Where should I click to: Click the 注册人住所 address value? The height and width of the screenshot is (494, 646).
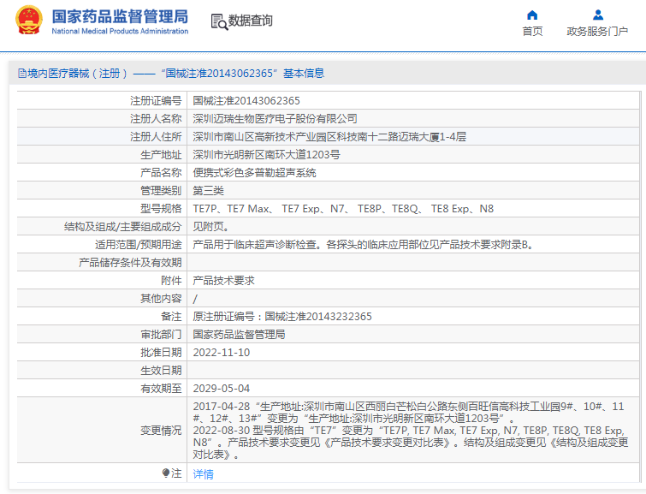click(329, 137)
